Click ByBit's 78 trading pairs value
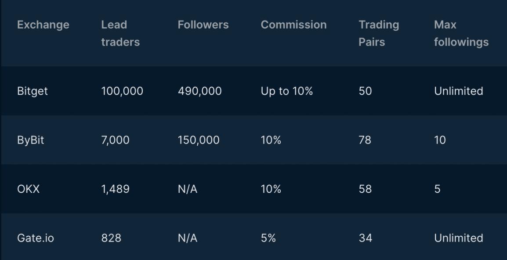 tap(365, 141)
